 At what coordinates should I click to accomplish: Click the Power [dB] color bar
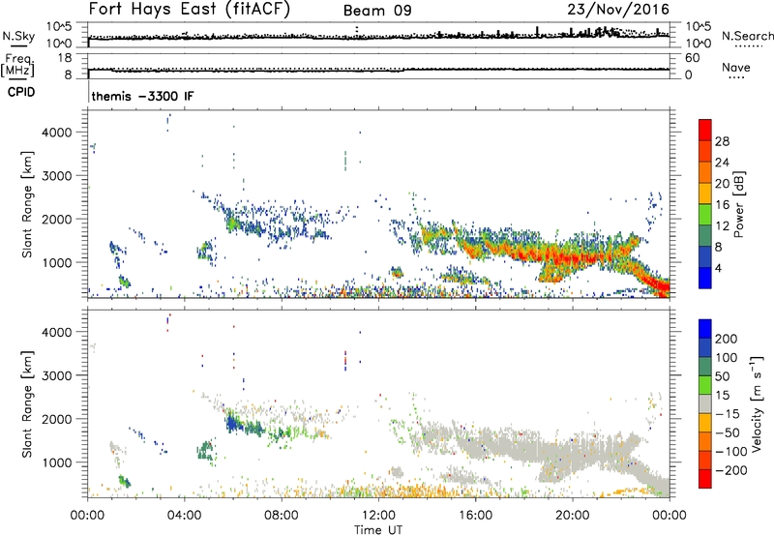coord(705,204)
